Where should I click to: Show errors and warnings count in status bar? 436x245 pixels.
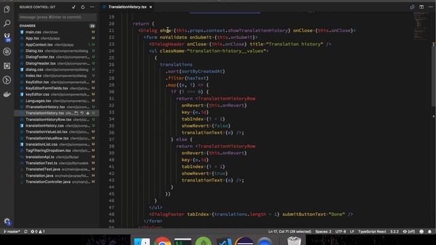pyautogui.click(x=37, y=231)
